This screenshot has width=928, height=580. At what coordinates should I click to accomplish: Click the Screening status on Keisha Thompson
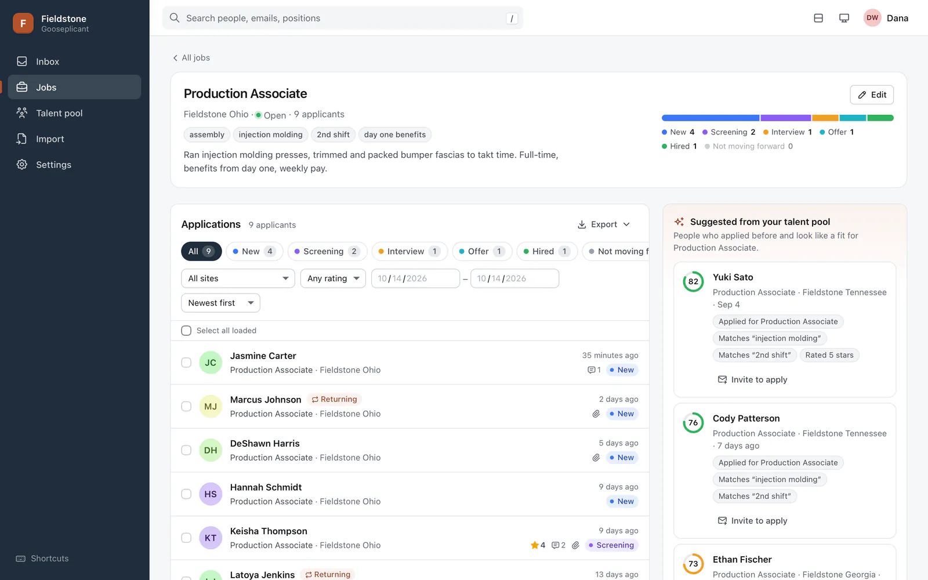point(611,545)
